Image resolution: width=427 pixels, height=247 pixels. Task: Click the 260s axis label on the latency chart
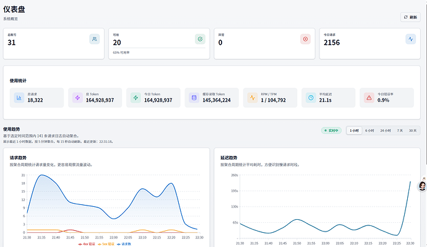point(235,175)
